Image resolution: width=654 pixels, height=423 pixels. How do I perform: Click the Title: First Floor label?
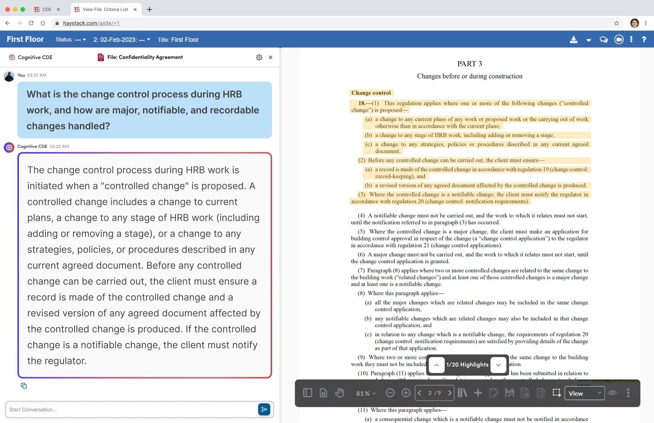[x=178, y=39]
